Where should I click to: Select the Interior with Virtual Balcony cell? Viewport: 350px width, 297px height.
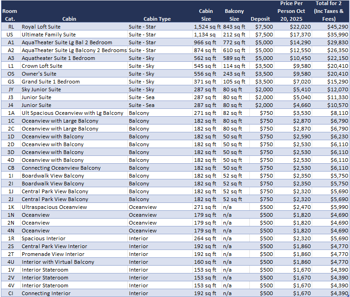tap(58, 262)
